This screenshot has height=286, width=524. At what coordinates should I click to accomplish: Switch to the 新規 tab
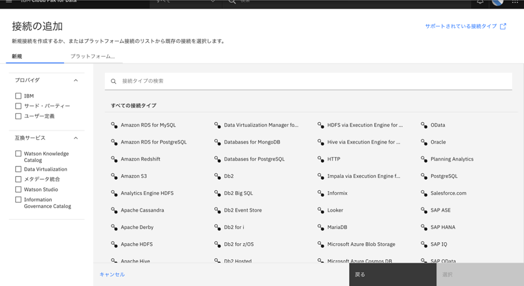pyautogui.click(x=35, y=56)
